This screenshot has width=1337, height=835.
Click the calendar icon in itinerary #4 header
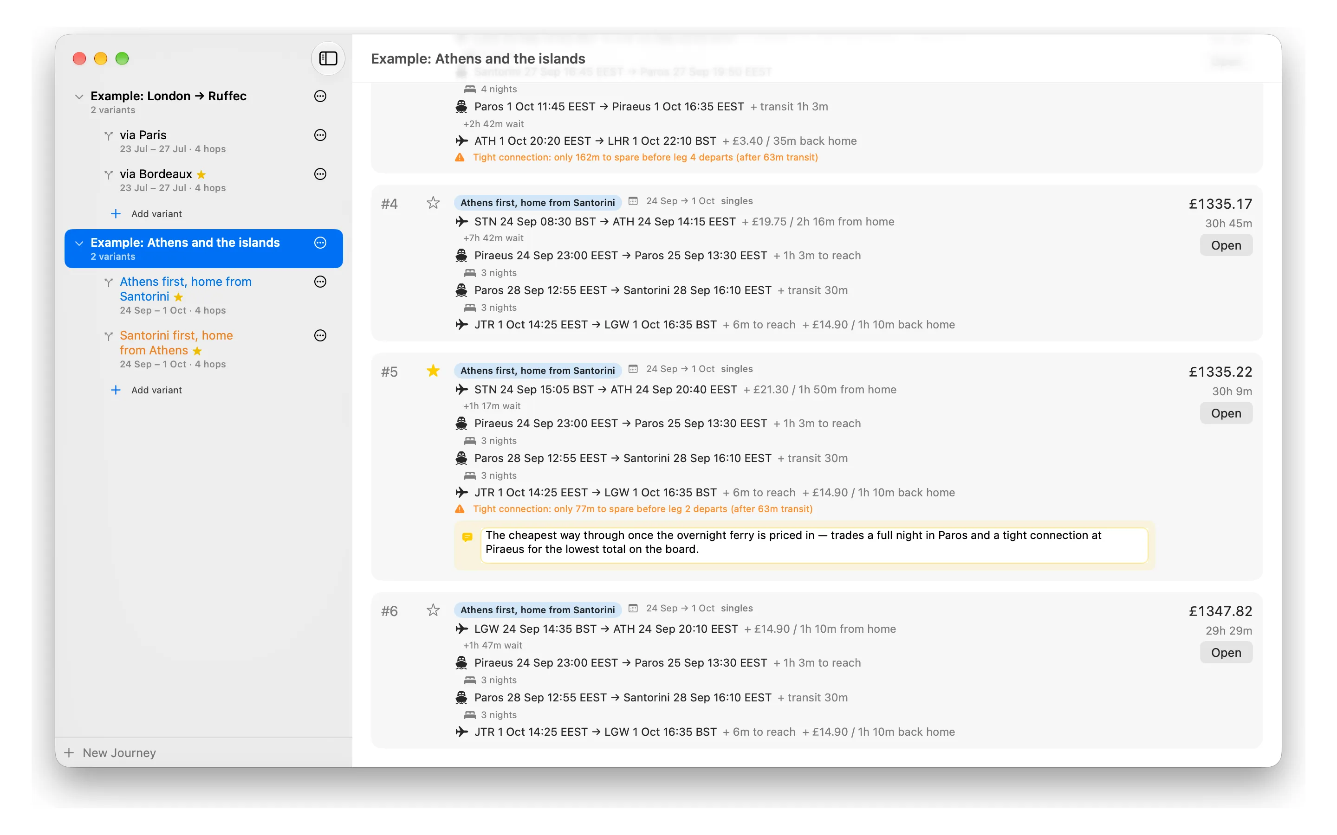[x=633, y=201]
